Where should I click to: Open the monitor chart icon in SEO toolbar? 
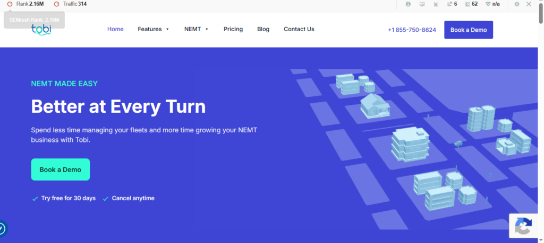[x=422, y=4]
